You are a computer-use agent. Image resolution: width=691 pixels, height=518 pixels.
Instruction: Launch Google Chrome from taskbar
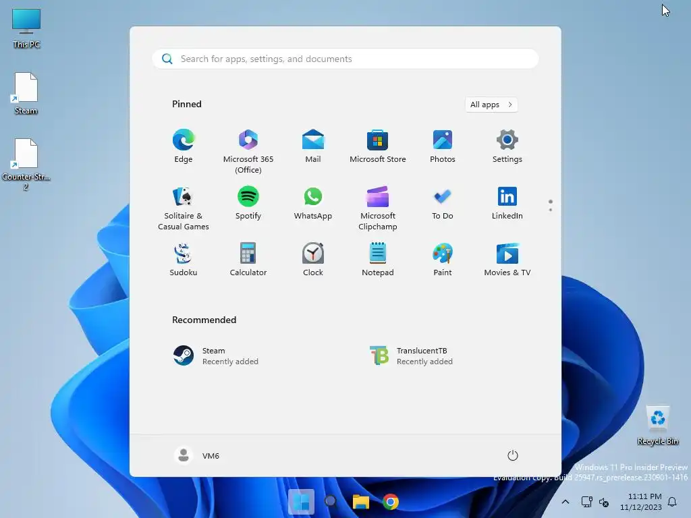391,502
